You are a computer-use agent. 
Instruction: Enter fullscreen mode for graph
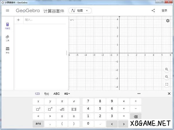pyautogui.click(x=167, y=84)
